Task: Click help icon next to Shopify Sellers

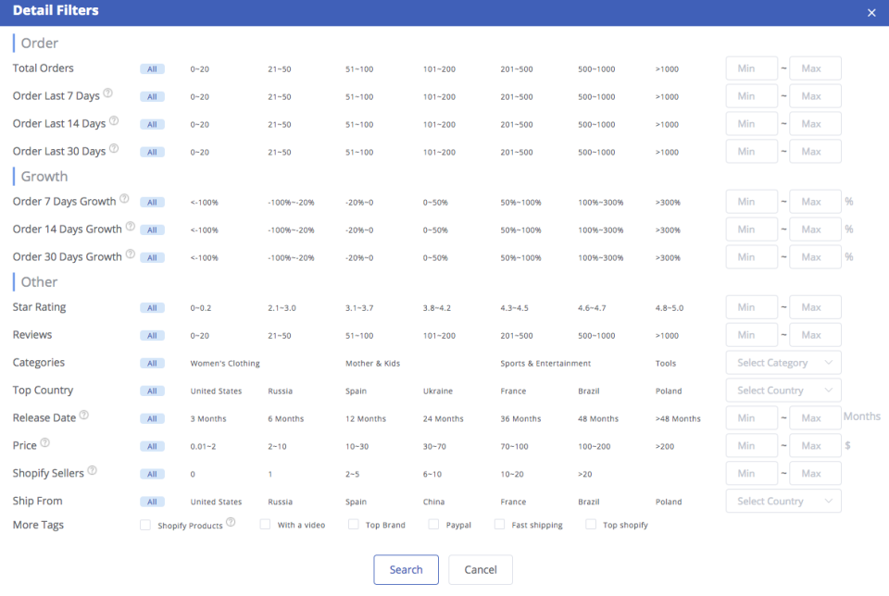Action: coord(93,471)
